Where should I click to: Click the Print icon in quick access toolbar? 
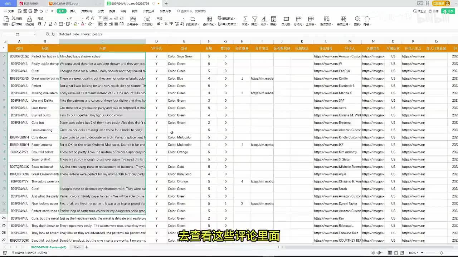tap(30, 11)
